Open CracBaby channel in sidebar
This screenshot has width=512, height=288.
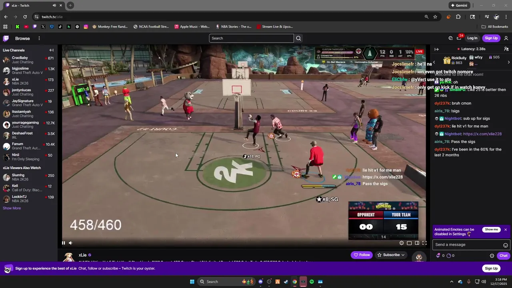29,60
